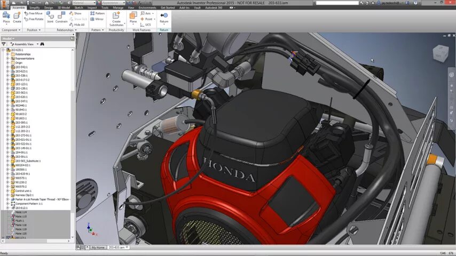Choose the Pattern component tool
Screen dimensions: 456x256
(97, 13)
